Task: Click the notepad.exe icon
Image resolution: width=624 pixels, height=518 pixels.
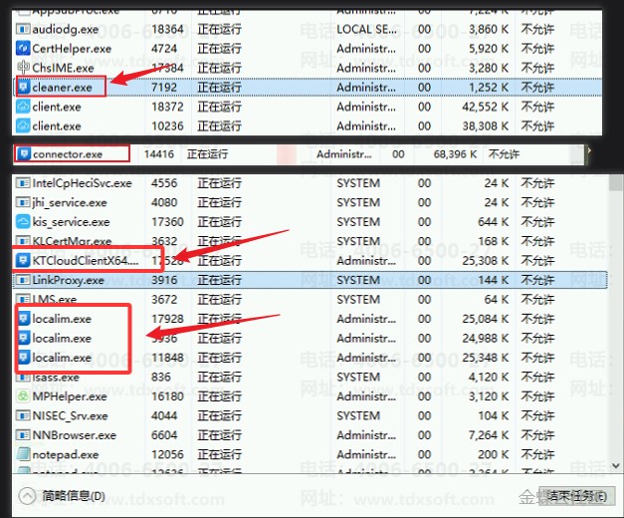Action: [x=23, y=454]
